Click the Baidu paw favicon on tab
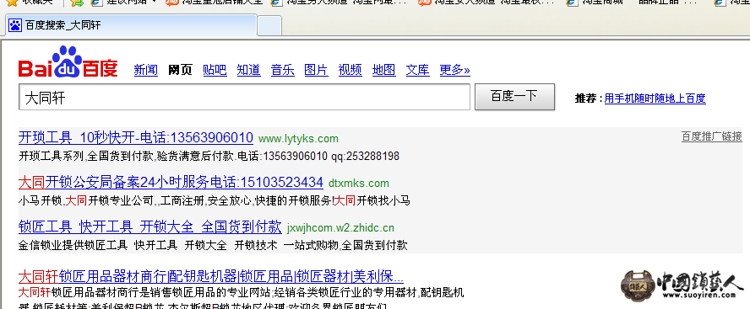Image resolution: width=750 pixels, height=309 pixels. (15, 24)
